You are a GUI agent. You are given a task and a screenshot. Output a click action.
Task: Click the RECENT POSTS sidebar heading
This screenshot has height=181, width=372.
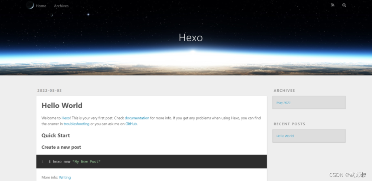click(x=289, y=124)
